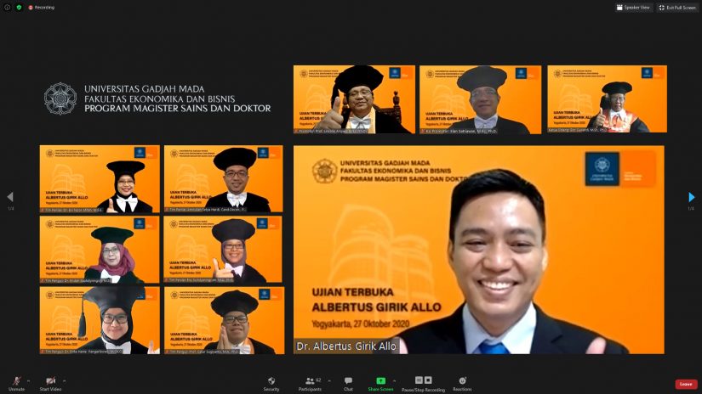
Task: Click the green Share Screen icon
Action: click(380, 380)
